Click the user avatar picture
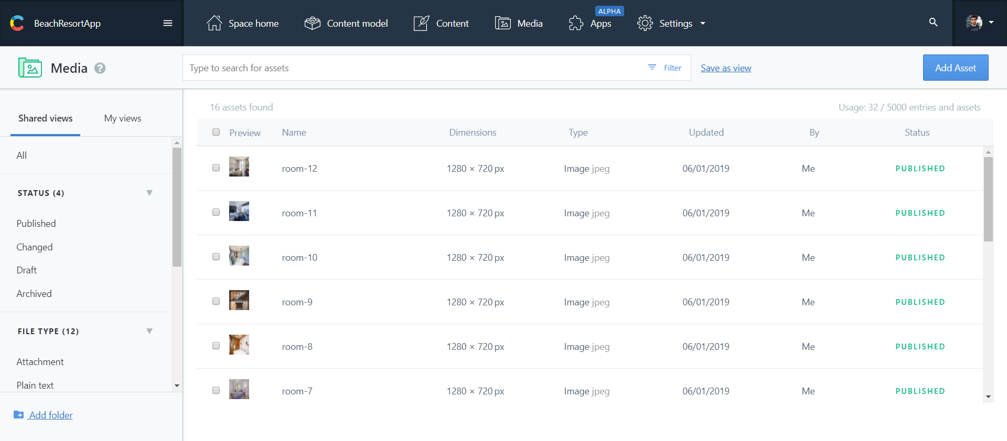Image resolution: width=1007 pixels, height=441 pixels. click(974, 23)
